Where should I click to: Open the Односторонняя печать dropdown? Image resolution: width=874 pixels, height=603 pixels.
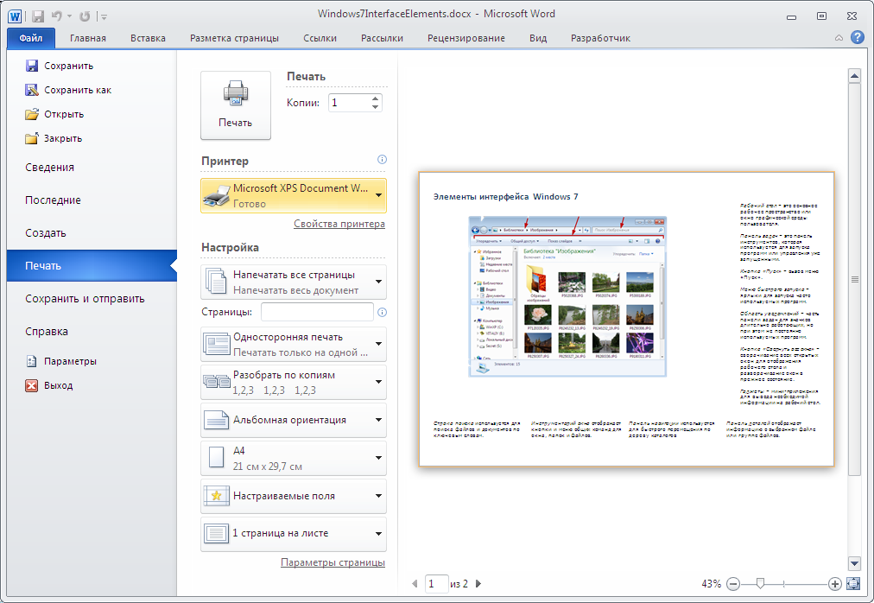pos(293,344)
